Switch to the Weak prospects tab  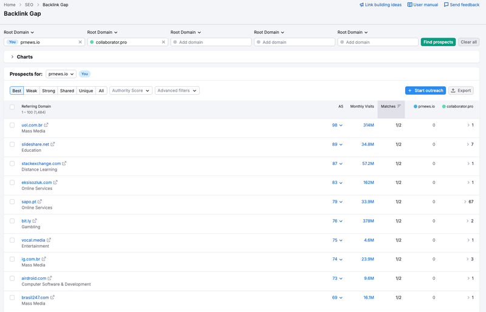(x=32, y=90)
